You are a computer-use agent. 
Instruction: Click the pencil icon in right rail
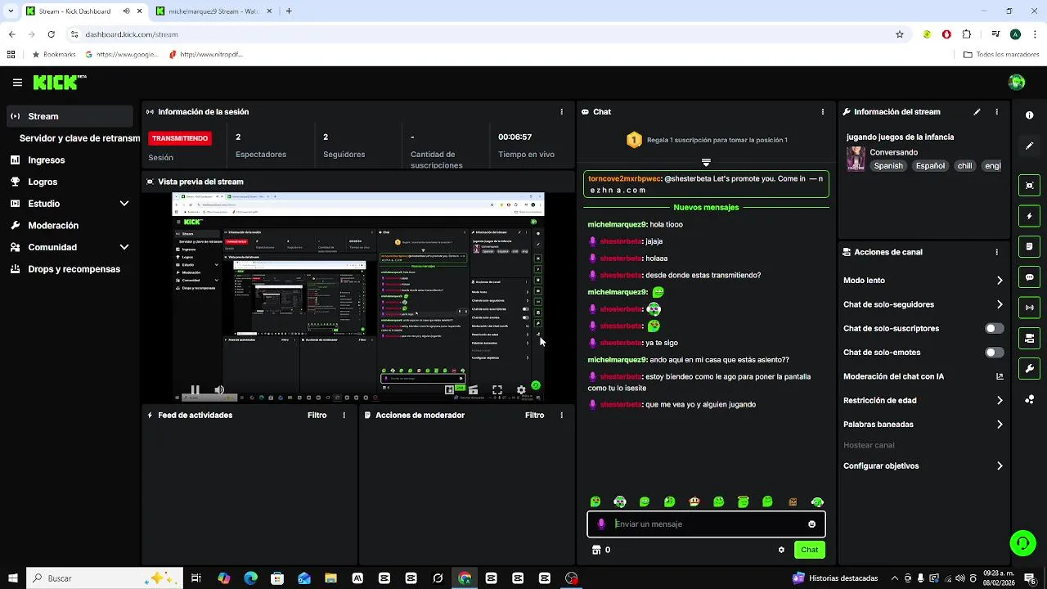click(x=1030, y=146)
